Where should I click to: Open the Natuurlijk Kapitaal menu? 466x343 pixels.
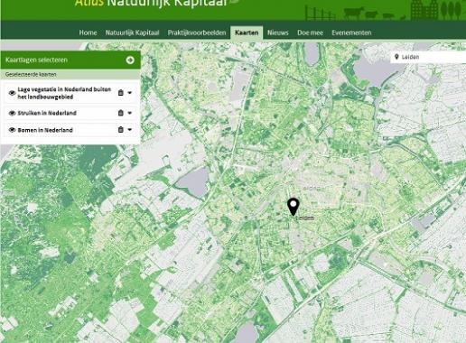132,32
